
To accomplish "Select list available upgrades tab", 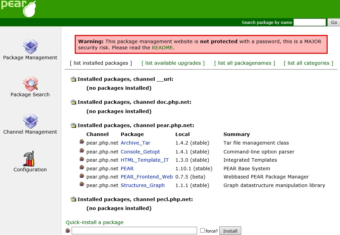I will pyautogui.click(x=173, y=63).
